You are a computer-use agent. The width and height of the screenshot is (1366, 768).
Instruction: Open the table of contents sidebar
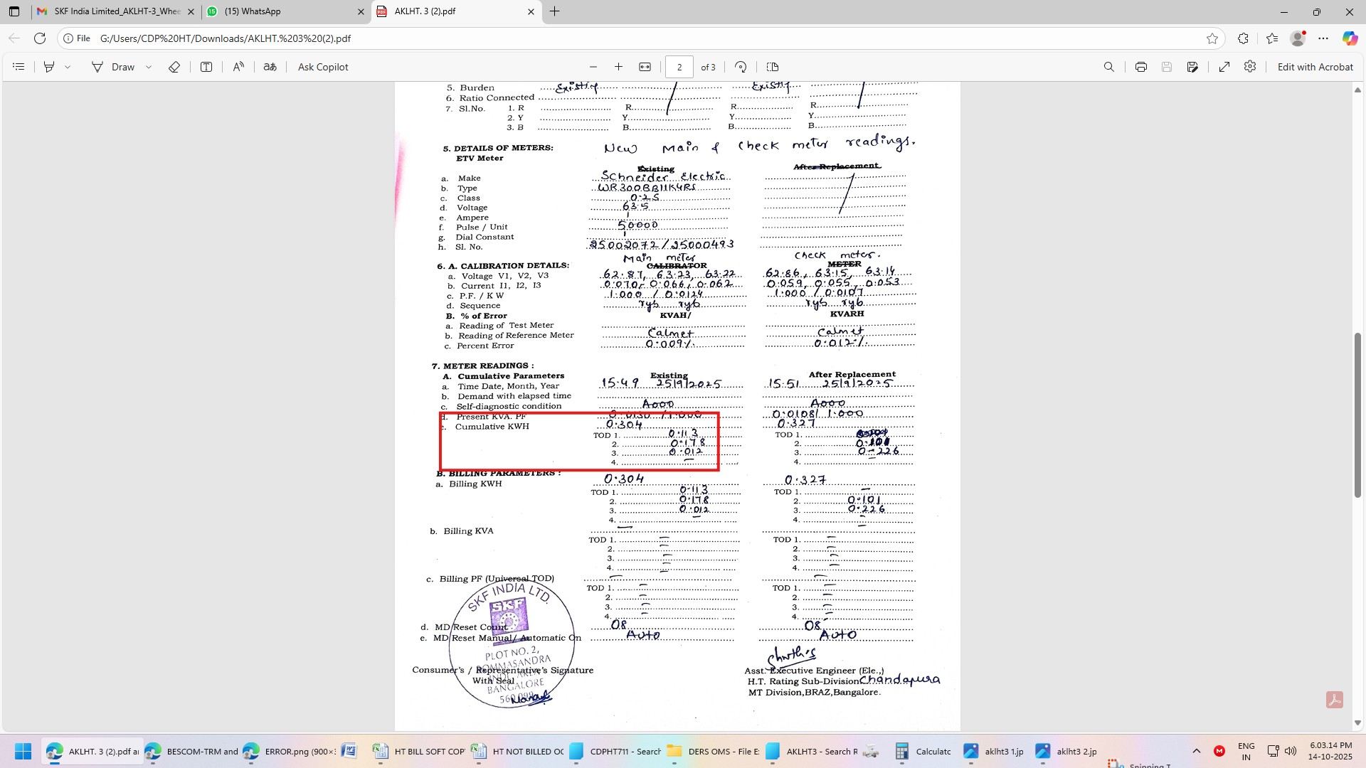[x=19, y=67]
